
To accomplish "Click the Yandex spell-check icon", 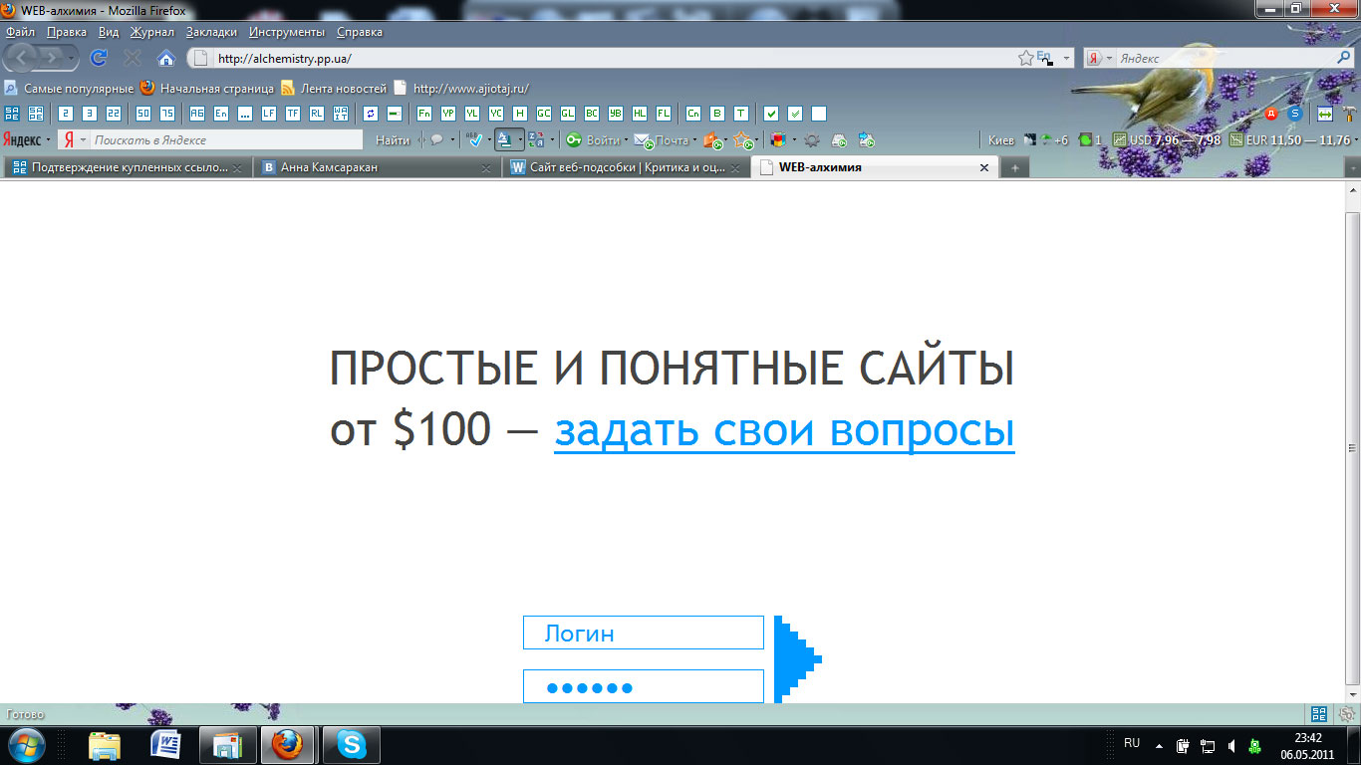I will [x=475, y=140].
